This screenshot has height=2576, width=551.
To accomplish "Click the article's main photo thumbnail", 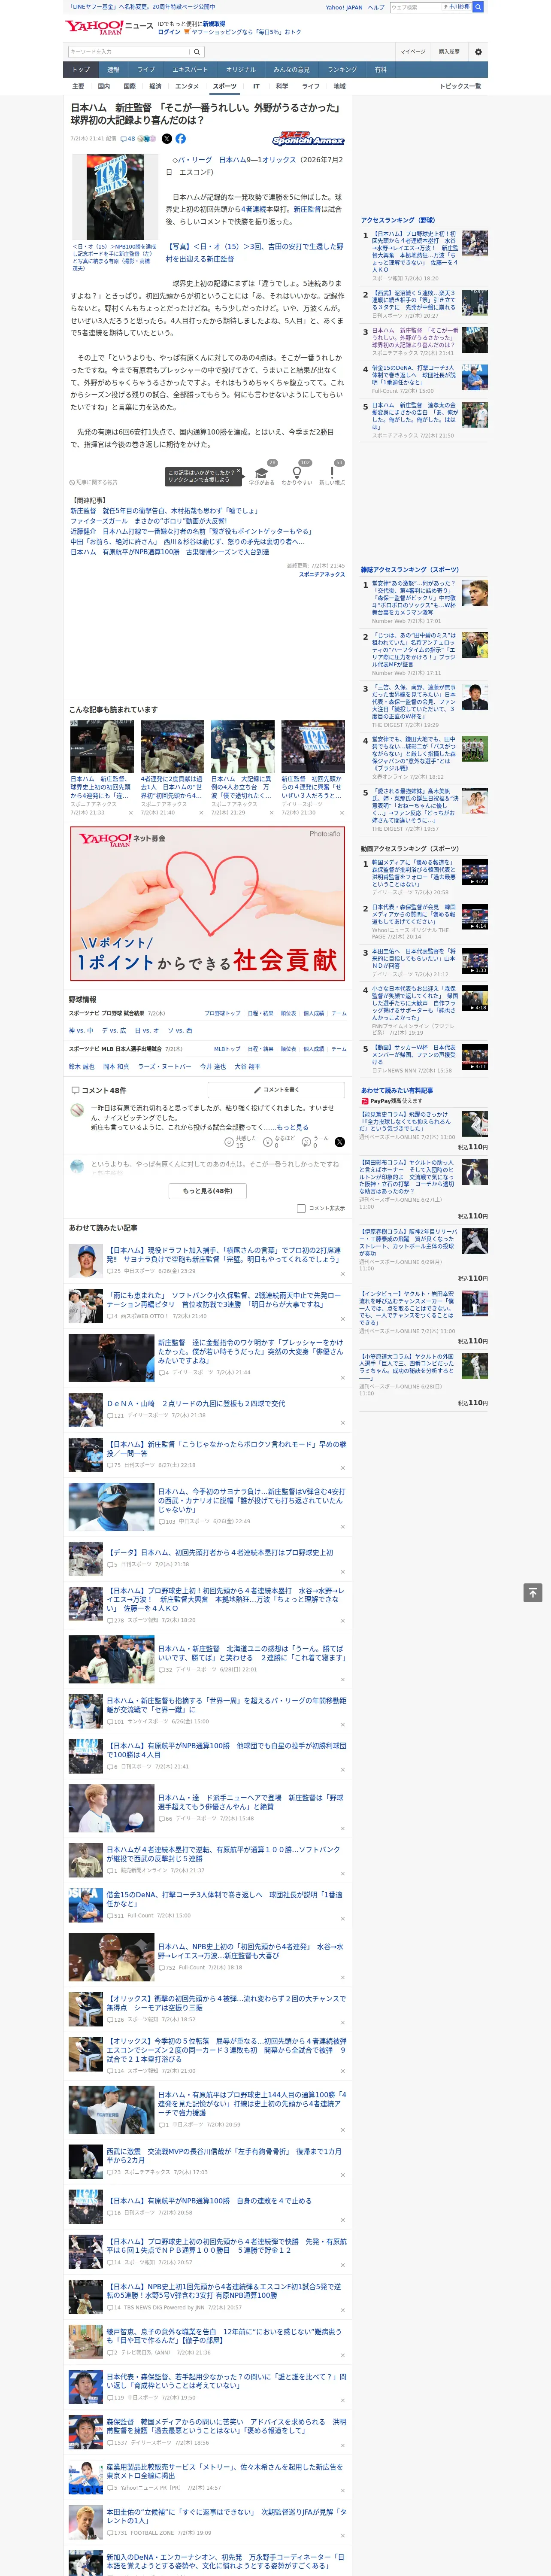I will click(x=115, y=196).
